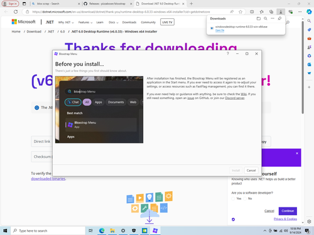Open Edge browser essentials icon

(x=290, y=12)
